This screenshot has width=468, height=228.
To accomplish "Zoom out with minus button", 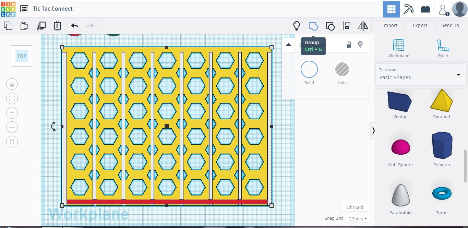I will (12, 127).
